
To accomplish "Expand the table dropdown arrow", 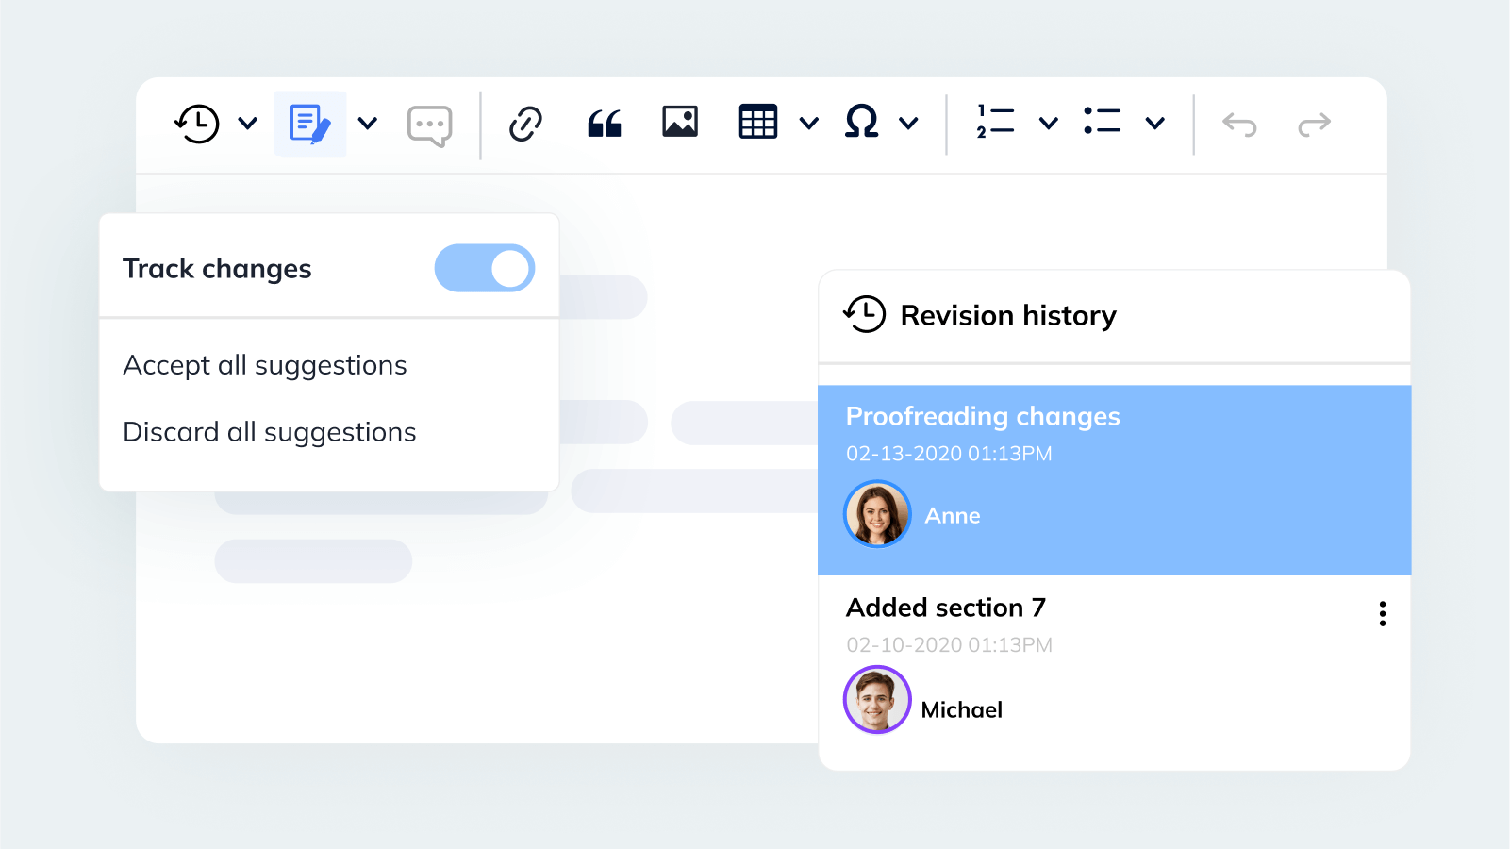I will (809, 123).
